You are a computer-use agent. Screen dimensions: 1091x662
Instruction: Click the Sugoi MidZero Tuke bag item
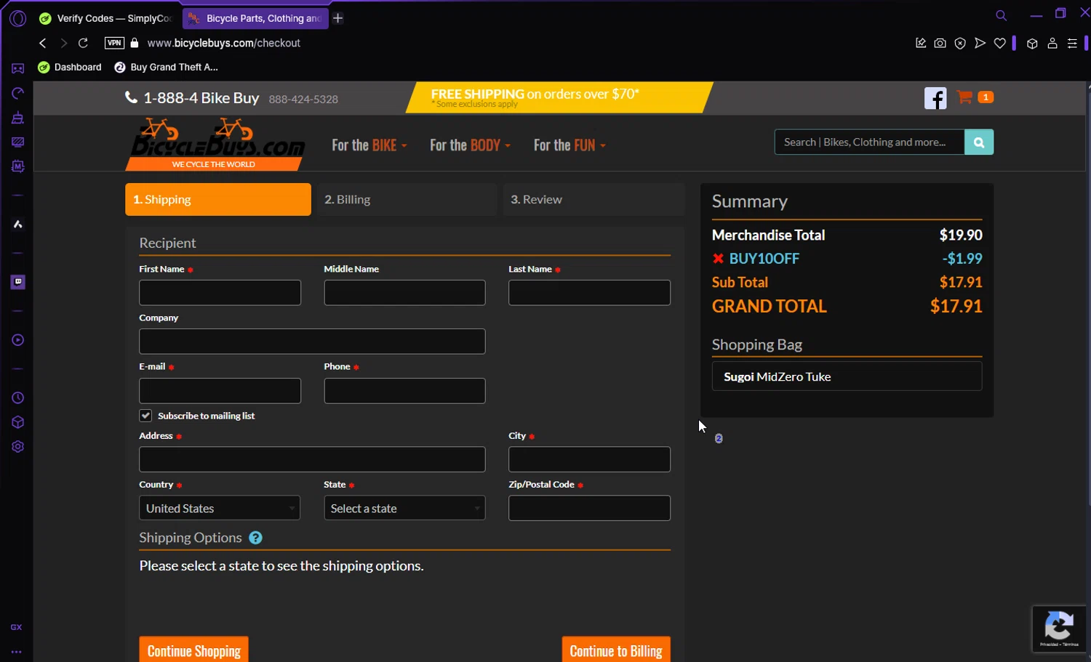pos(847,376)
